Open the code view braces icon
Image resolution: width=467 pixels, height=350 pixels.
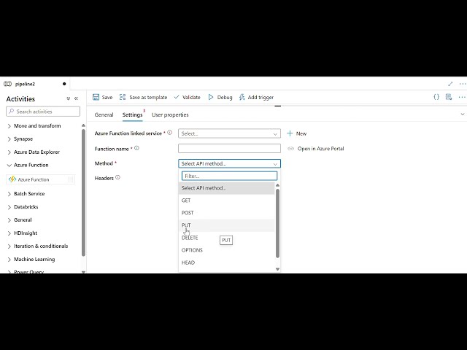coord(436,97)
